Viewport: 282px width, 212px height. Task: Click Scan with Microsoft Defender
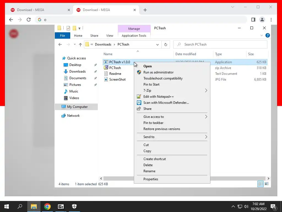click(172, 103)
